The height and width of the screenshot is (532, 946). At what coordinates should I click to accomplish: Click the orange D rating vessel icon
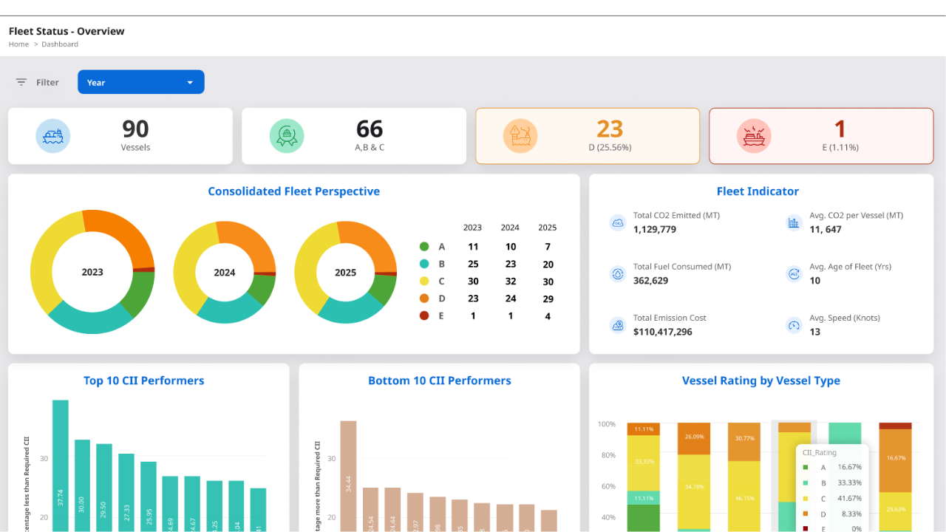click(520, 136)
